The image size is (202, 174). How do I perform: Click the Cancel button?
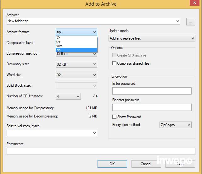point(146,164)
